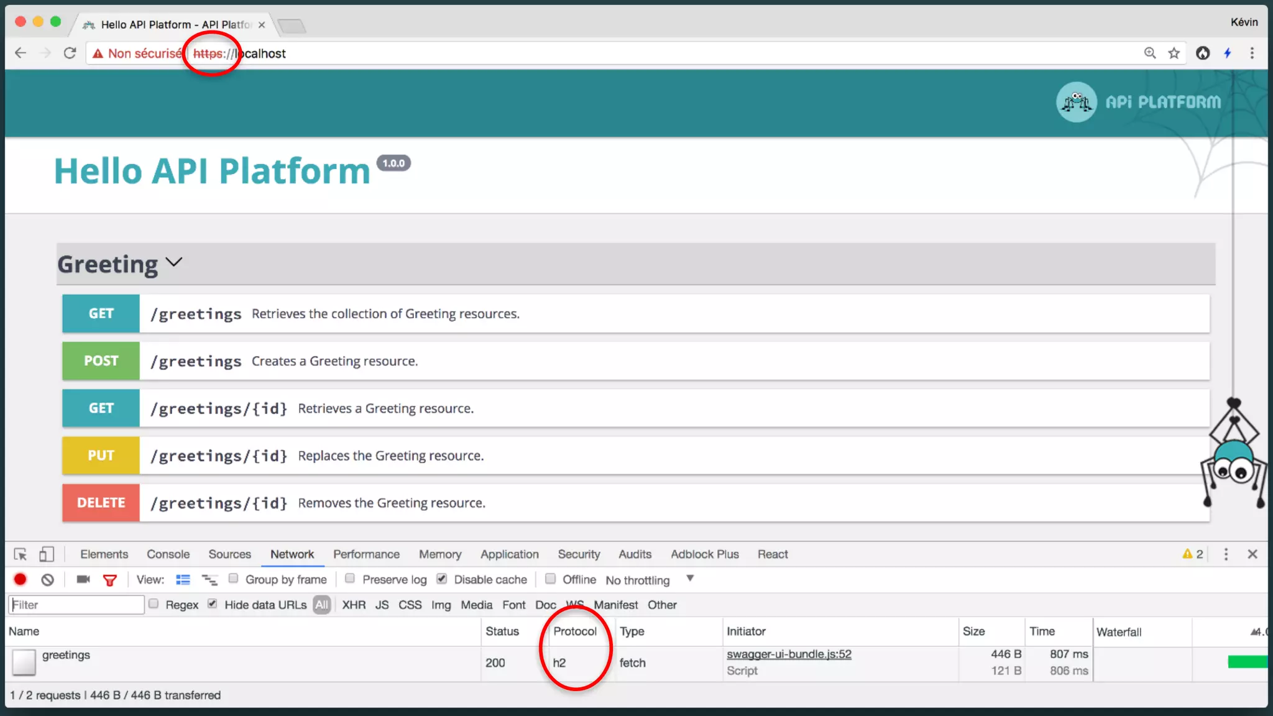Toggle the device toolbar icon
Screen dimensions: 1273x716
tap(47, 554)
